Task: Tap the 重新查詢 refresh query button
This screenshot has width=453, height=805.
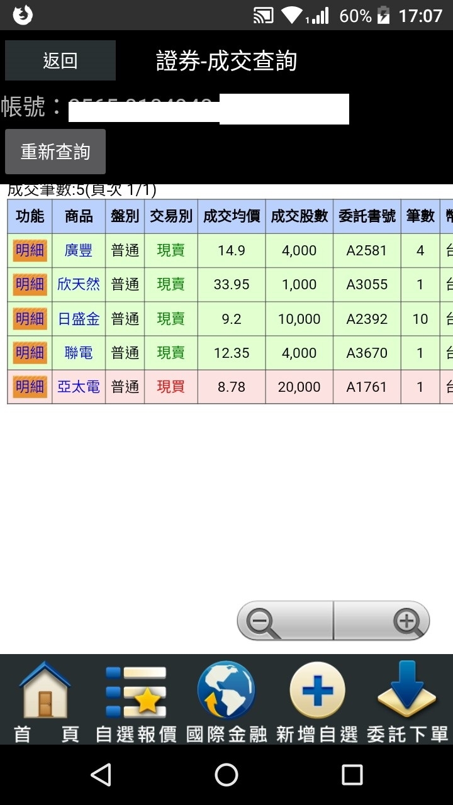Action: coord(55,152)
